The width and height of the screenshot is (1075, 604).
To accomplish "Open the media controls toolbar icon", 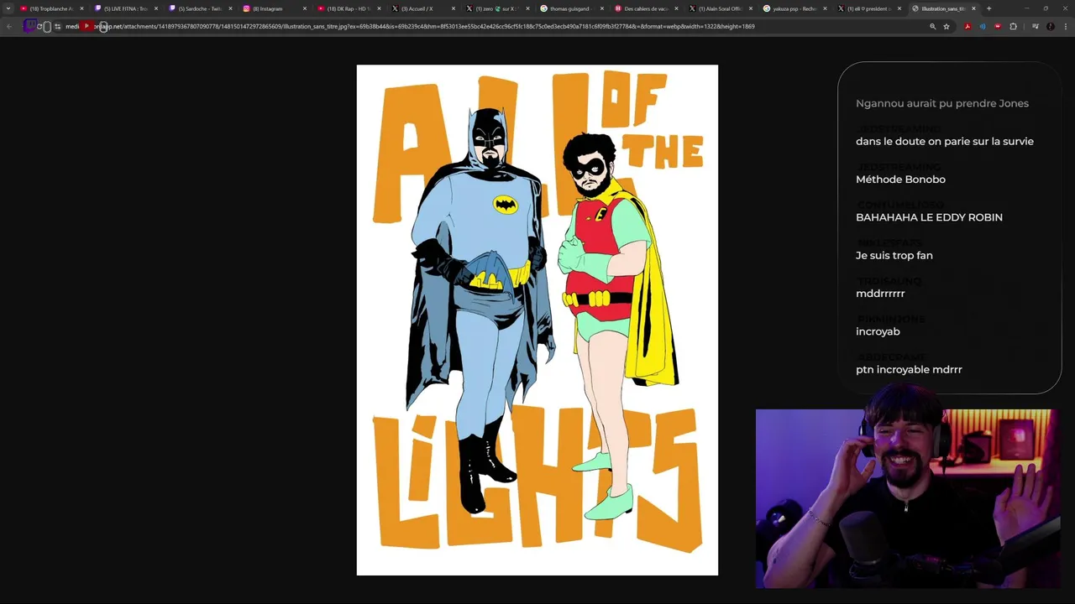I will click(1035, 26).
